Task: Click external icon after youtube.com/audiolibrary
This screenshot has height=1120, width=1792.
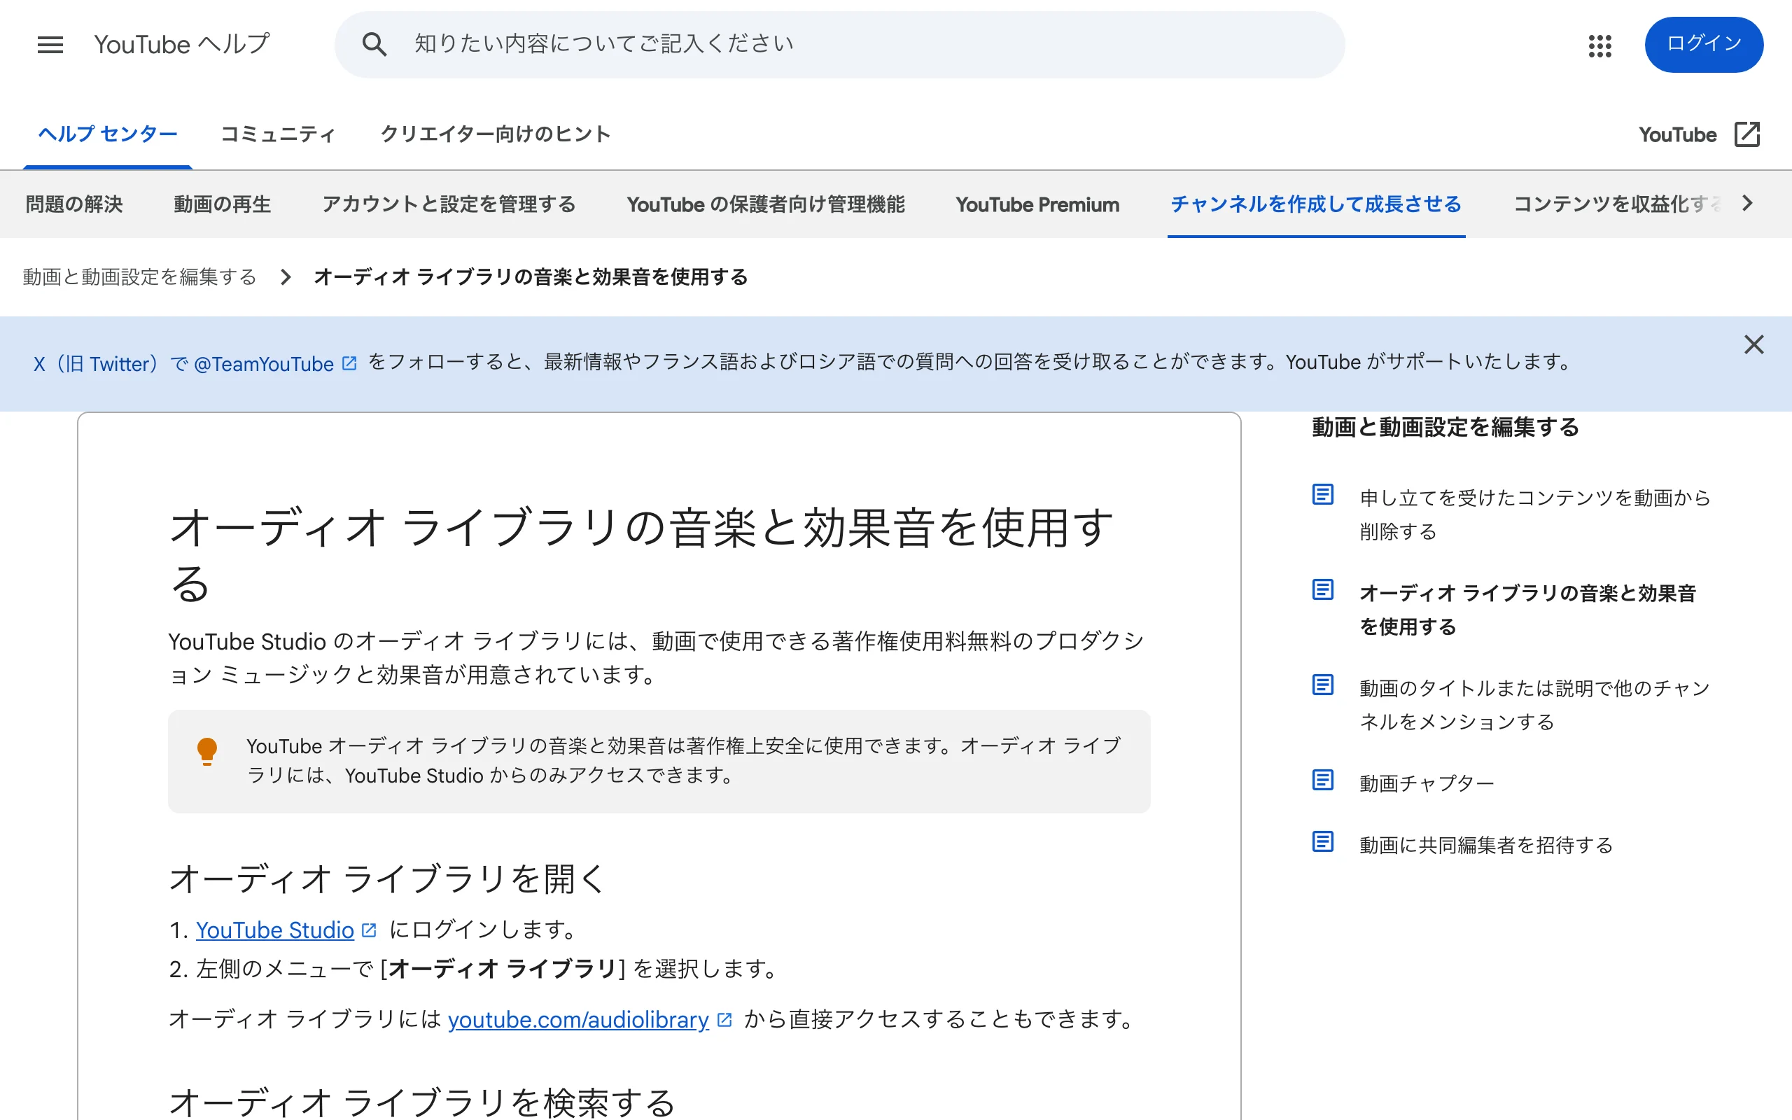Action: point(724,1019)
